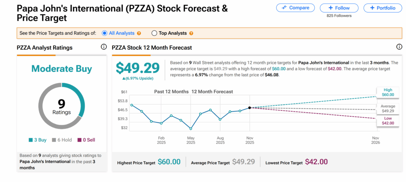406x182 pixels.
Task: Select the Top Analysts radio button
Action: pyautogui.click(x=154, y=33)
